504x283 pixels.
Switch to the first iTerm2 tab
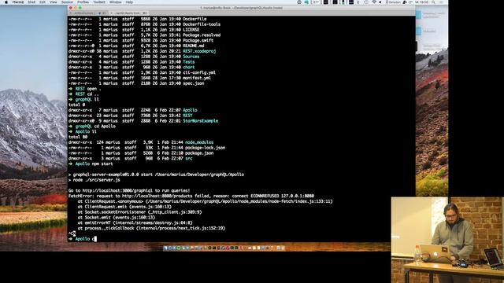coord(87,13)
